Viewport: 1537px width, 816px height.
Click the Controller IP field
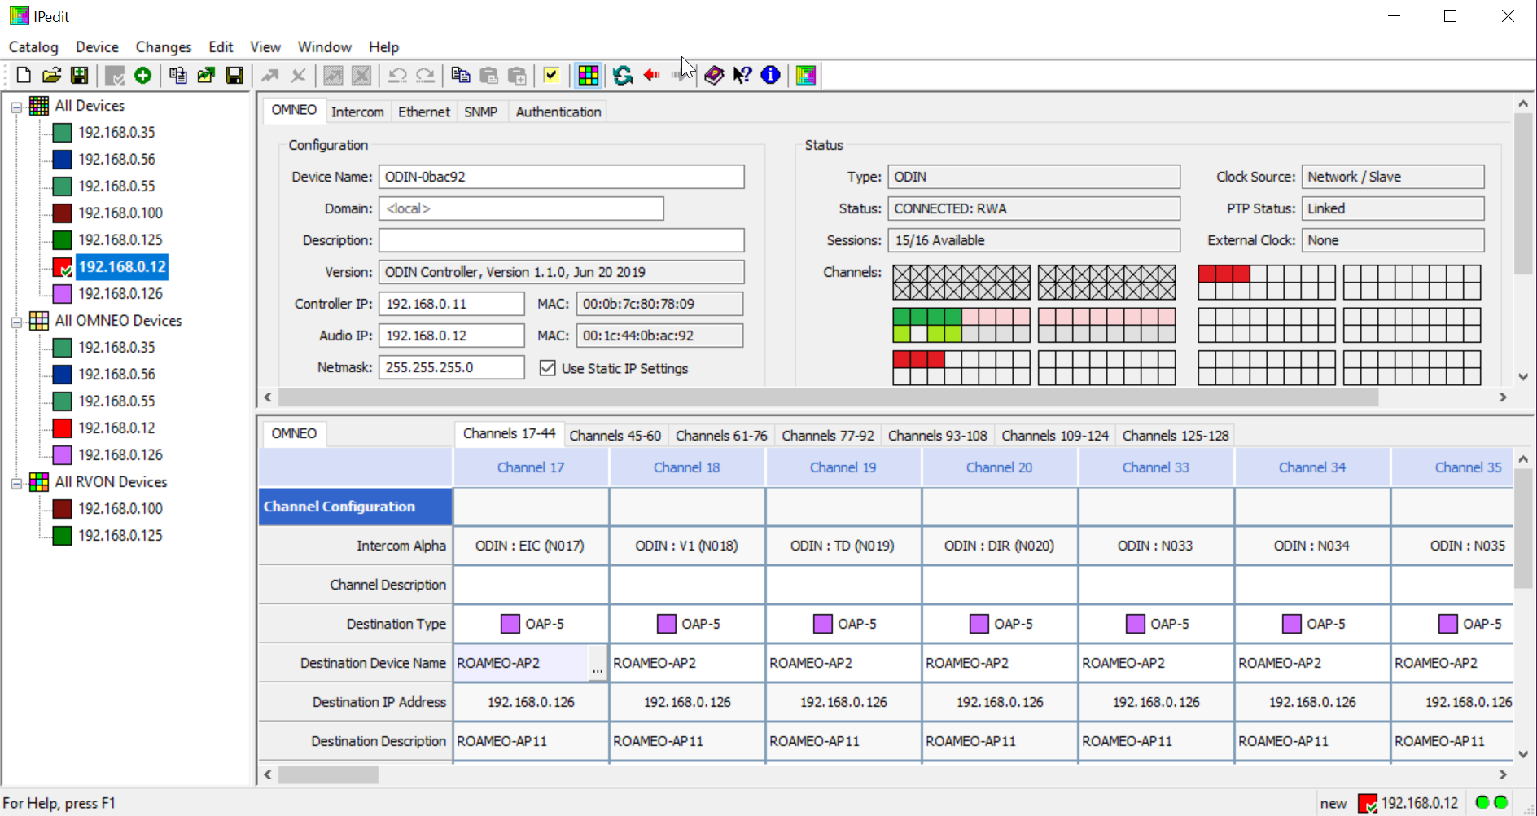click(x=451, y=304)
